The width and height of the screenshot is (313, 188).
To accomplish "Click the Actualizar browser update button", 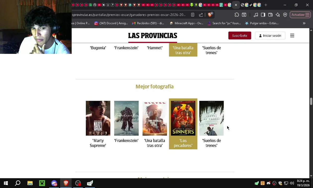I will click(x=300, y=15).
